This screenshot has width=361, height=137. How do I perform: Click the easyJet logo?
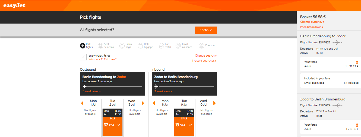click(14, 5)
